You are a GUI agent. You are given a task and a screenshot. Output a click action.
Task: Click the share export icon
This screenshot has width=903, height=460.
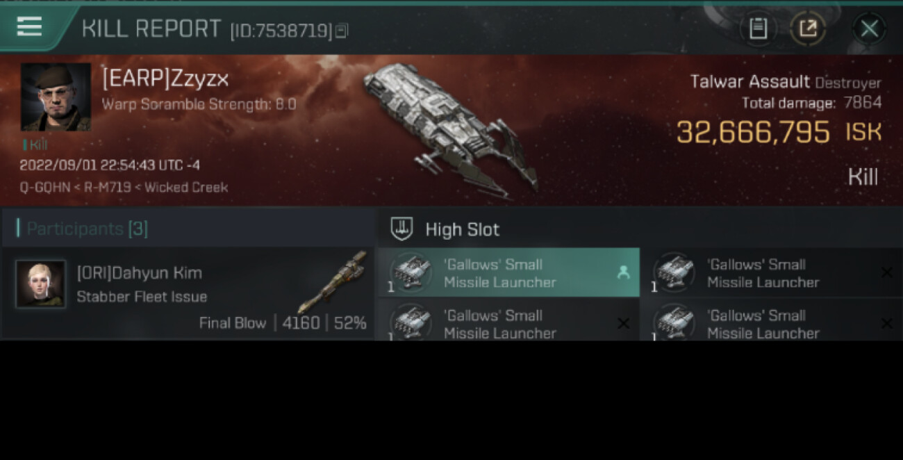pos(808,28)
